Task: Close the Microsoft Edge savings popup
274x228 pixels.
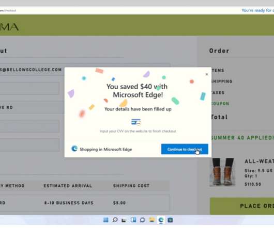Action: (x=207, y=74)
